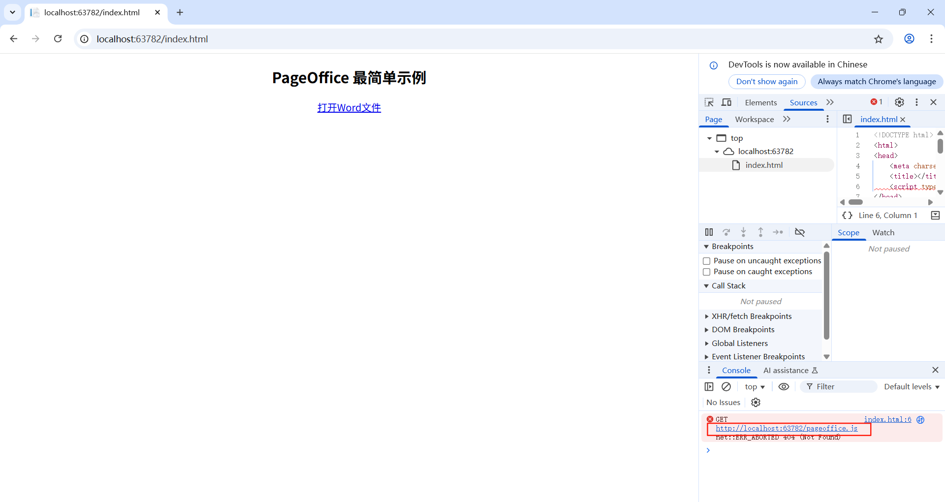Switch to the Scope tab
Viewport: 945px width, 502px height.
[x=849, y=233]
